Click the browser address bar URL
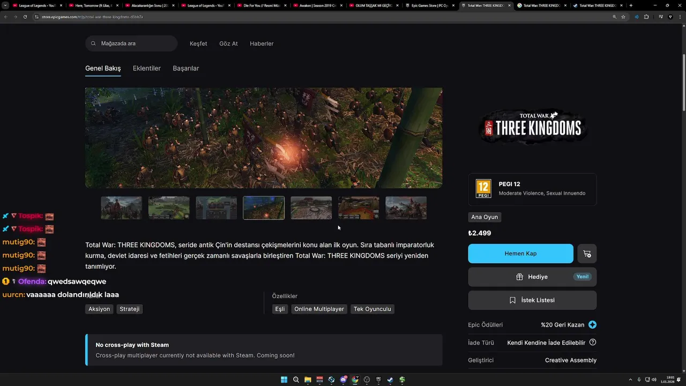The image size is (686, 386). pos(92,17)
